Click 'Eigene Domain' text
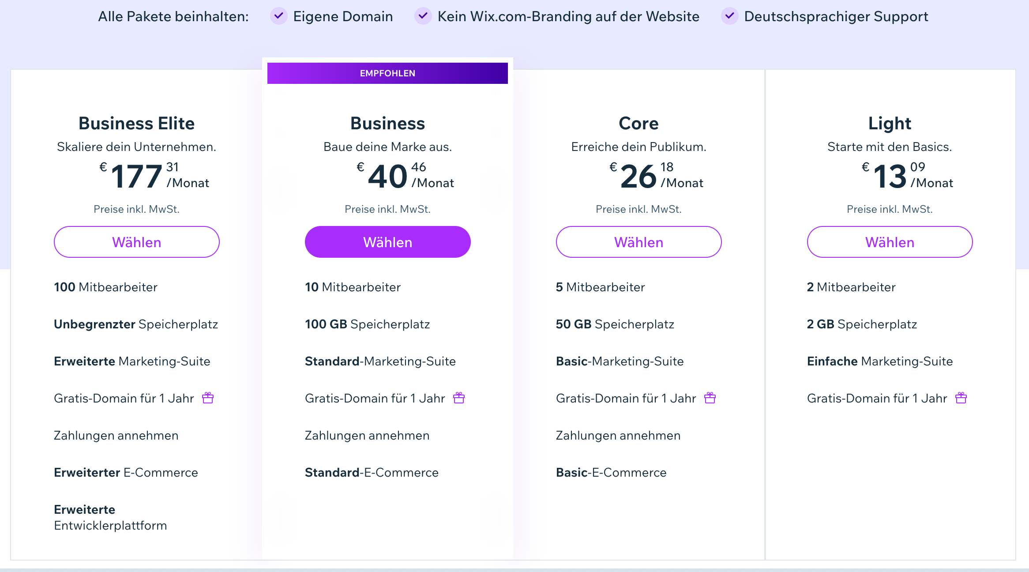This screenshot has height=572, width=1029. click(x=343, y=16)
